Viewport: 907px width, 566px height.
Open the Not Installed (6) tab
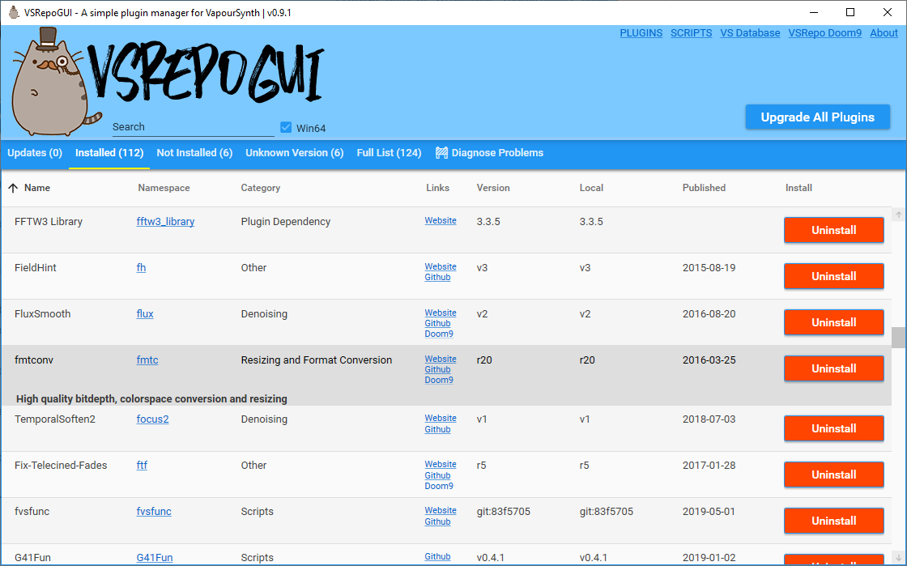click(x=194, y=152)
